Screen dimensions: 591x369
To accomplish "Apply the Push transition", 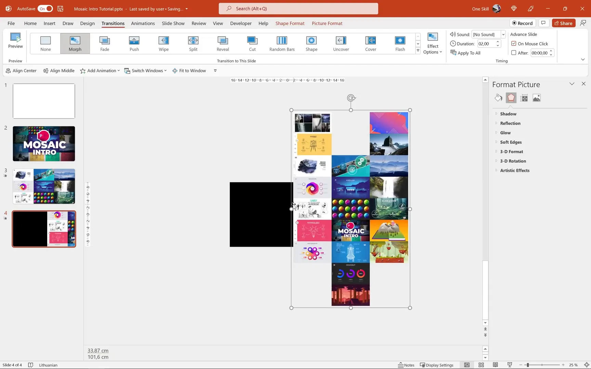I will point(134,43).
